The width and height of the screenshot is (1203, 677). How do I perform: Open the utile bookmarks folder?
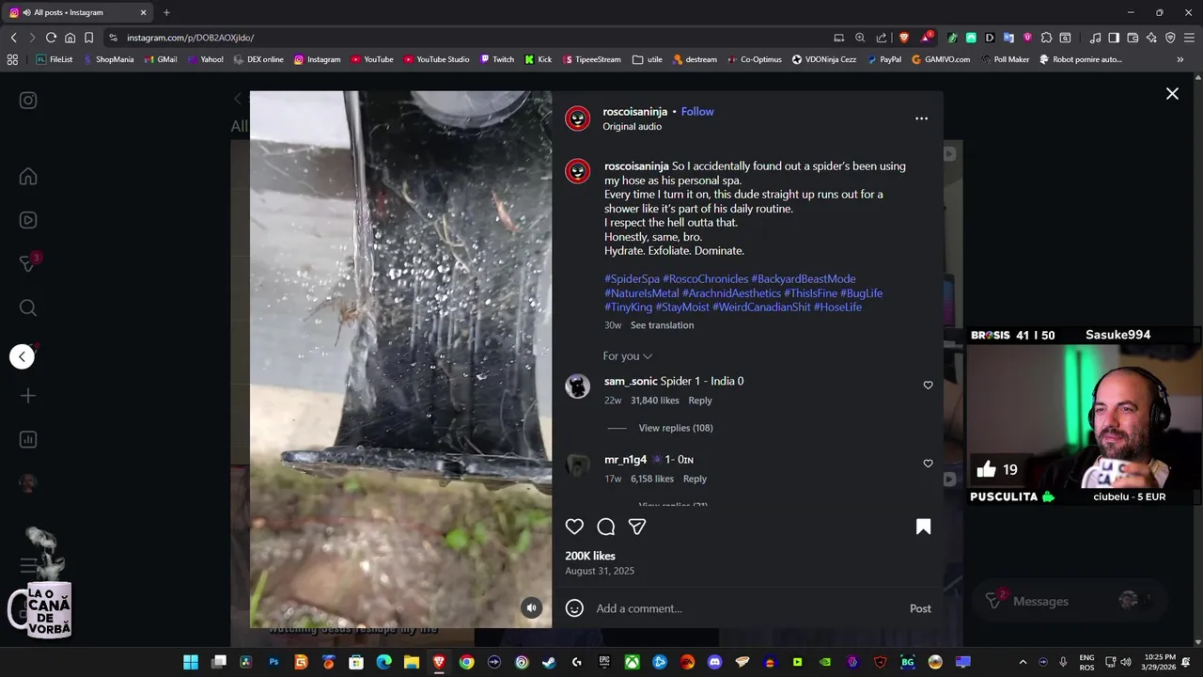pos(648,59)
